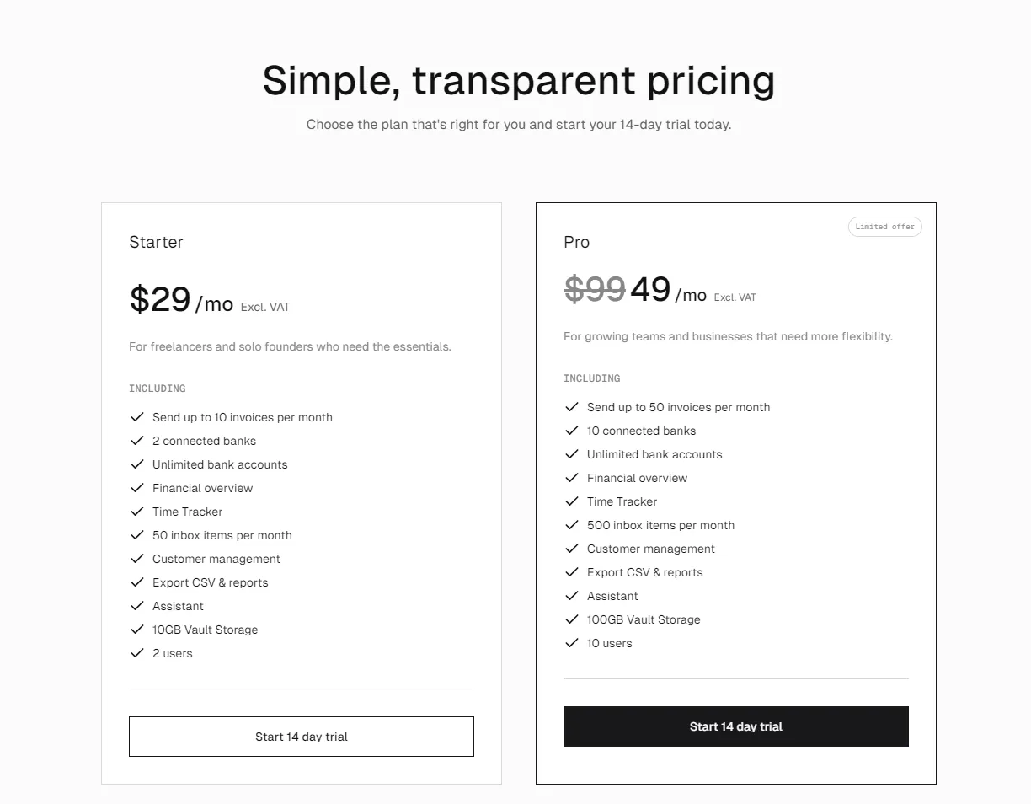Image resolution: width=1031 pixels, height=804 pixels.
Task: Click the Pro plan title
Action: click(577, 242)
